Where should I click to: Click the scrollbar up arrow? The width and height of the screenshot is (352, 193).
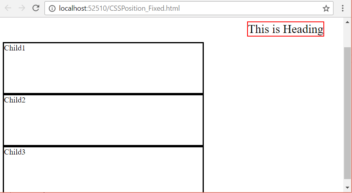pyautogui.click(x=347, y=22)
